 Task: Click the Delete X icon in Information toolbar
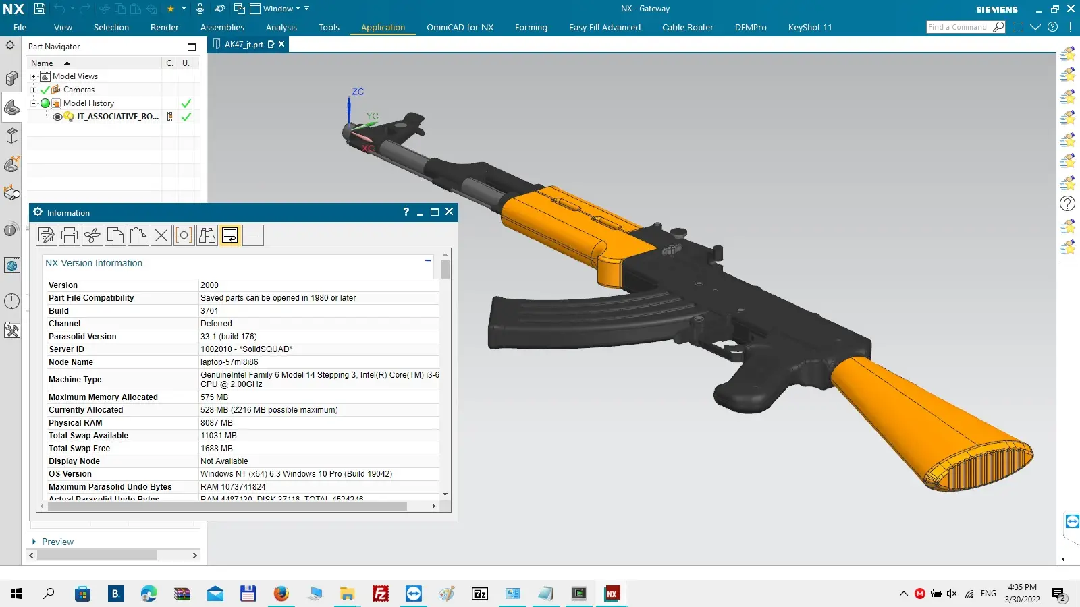click(161, 235)
